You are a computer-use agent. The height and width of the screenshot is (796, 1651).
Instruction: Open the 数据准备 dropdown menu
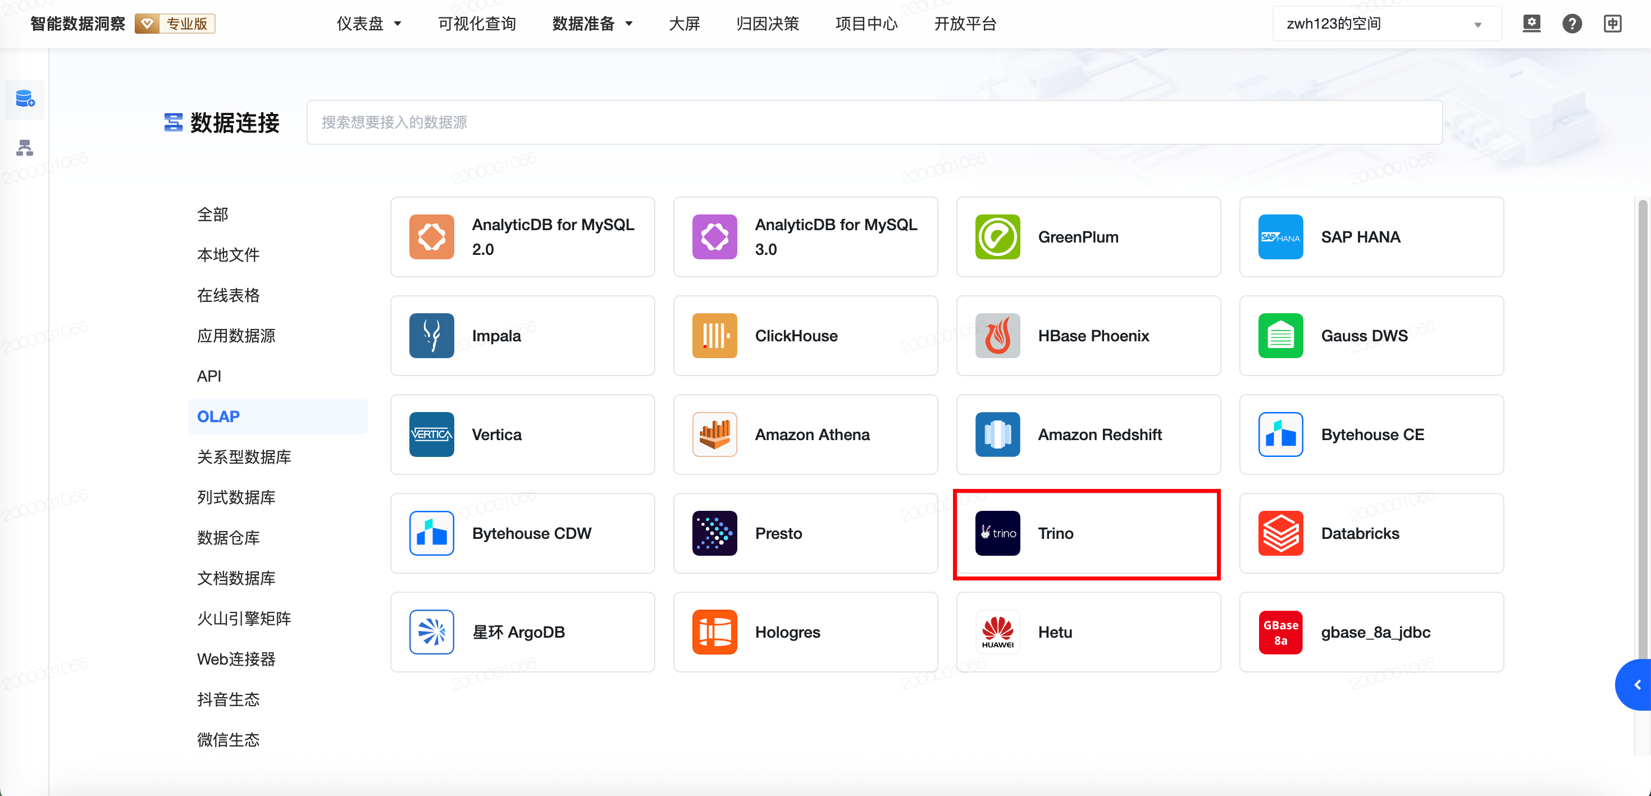click(x=592, y=24)
